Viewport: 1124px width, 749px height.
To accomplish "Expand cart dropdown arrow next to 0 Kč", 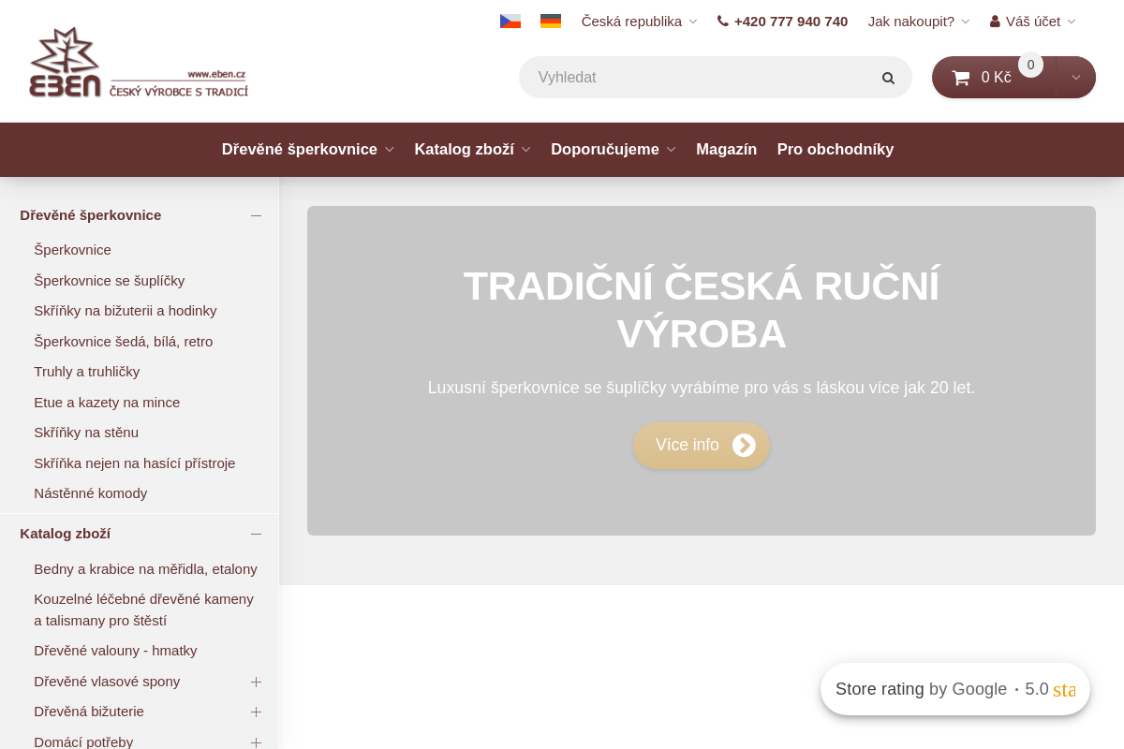I will [x=1076, y=78].
